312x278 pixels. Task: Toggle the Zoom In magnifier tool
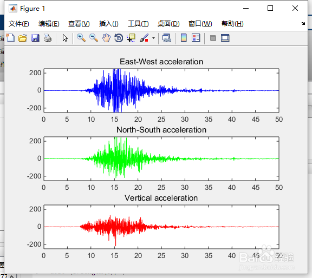(x=81, y=38)
